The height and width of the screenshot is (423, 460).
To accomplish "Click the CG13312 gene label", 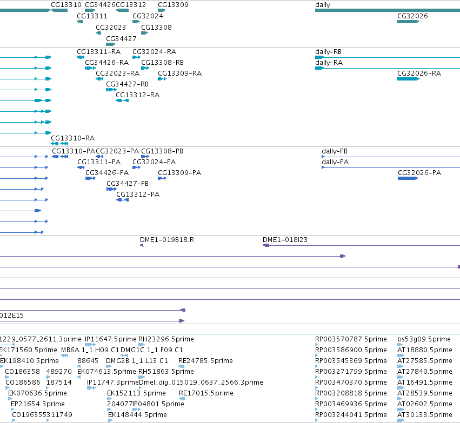I will (x=131, y=5).
